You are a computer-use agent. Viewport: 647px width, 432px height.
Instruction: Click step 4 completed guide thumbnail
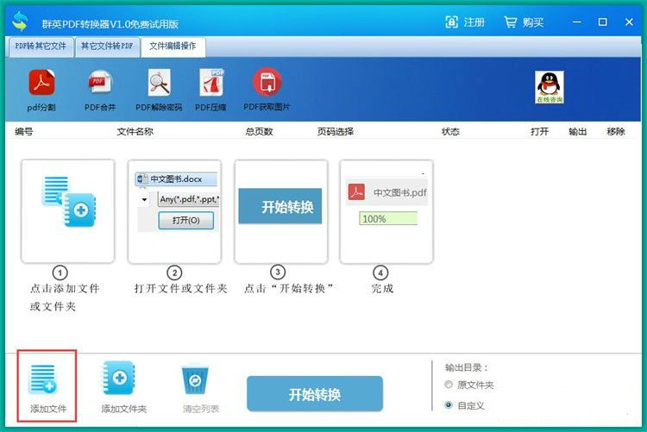pos(386,211)
